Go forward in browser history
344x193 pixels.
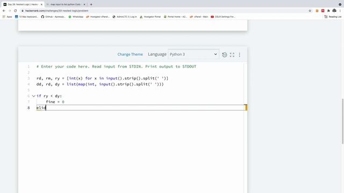point(10,11)
